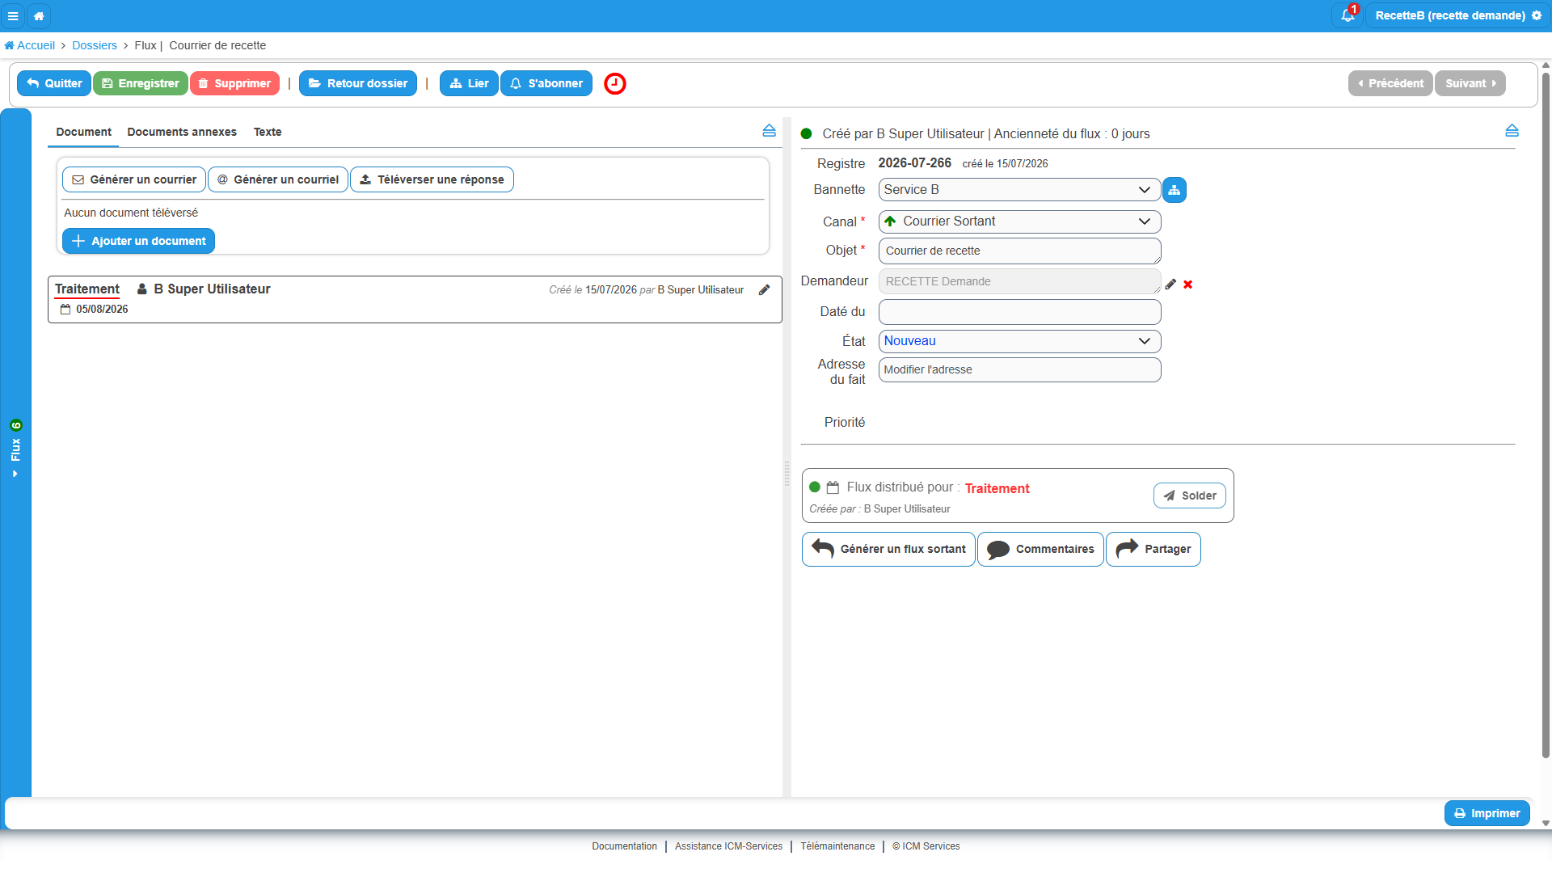
Task: Click the Lier button
Action: coord(469,83)
